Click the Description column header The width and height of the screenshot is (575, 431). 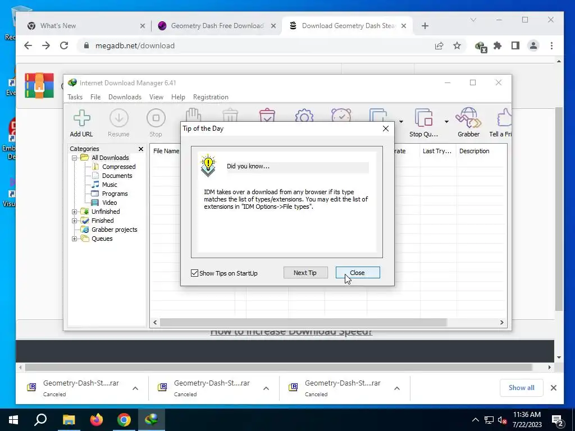474,151
